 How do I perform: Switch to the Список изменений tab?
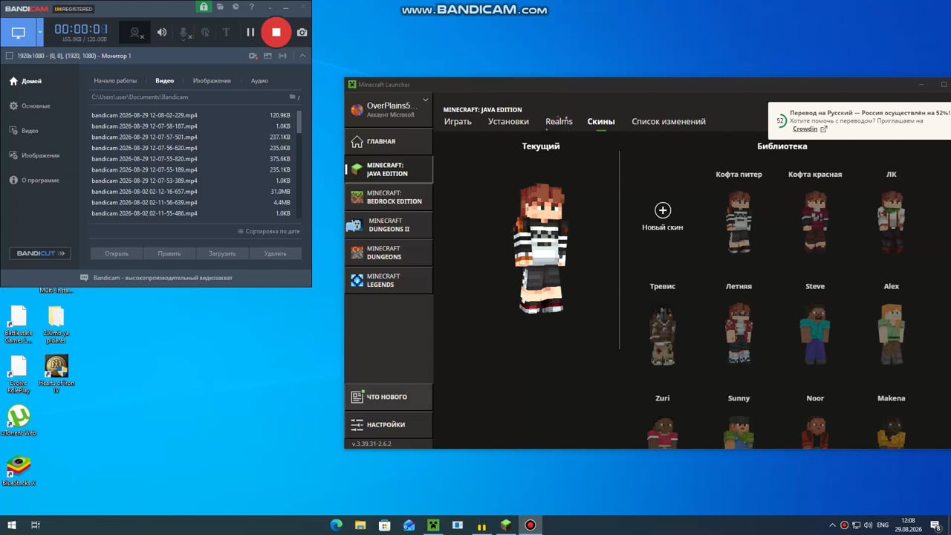669,122
